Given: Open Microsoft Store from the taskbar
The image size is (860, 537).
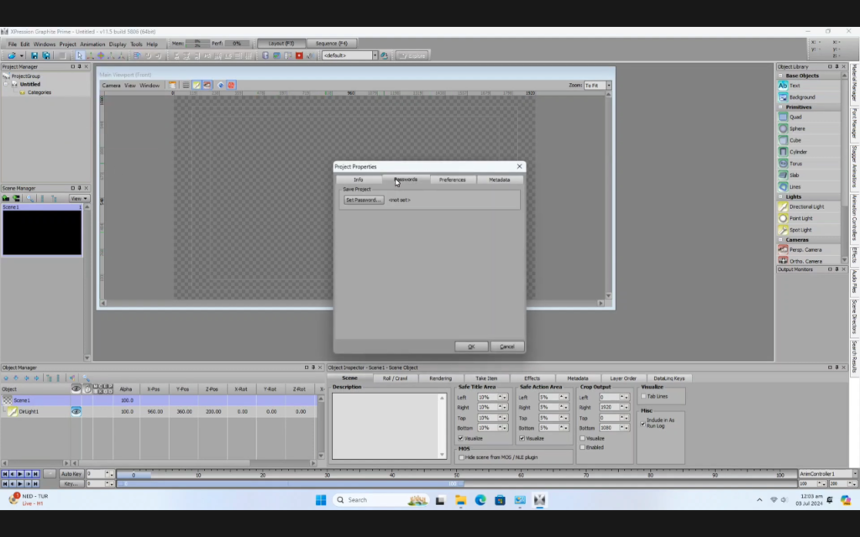Looking at the screenshot, I should pyautogui.click(x=501, y=500).
